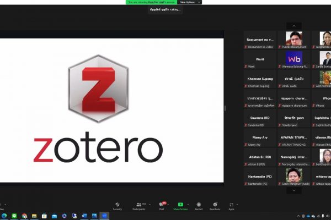Select the Khomsan Supong participant tile
Image resolution: width=331 pixels, height=220 pixels.
260,79
